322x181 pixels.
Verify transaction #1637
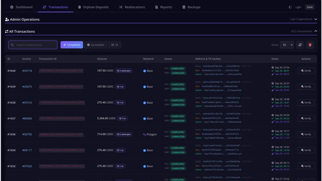click(x=306, y=118)
